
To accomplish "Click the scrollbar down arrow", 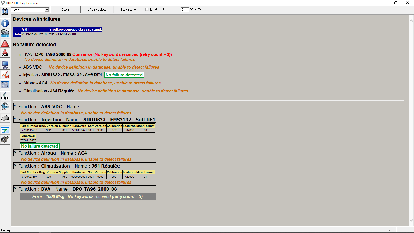I will pyautogui.click(x=411, y=221).
